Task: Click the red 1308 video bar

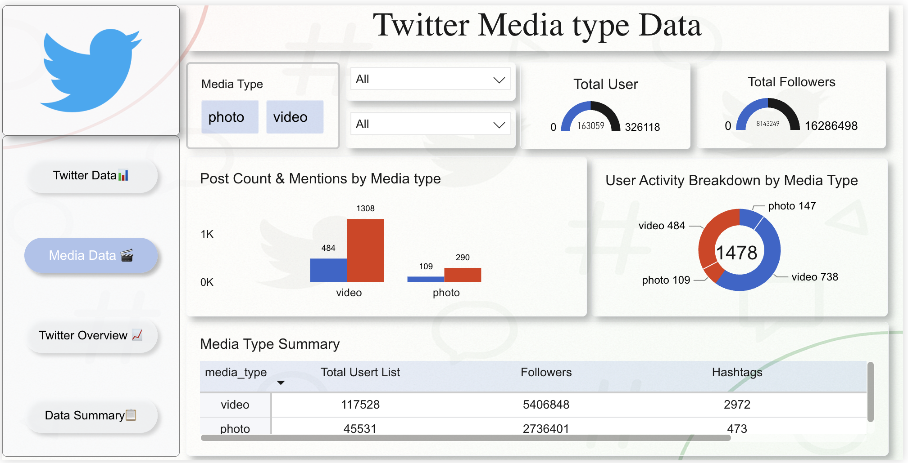Action: (365, 250)
